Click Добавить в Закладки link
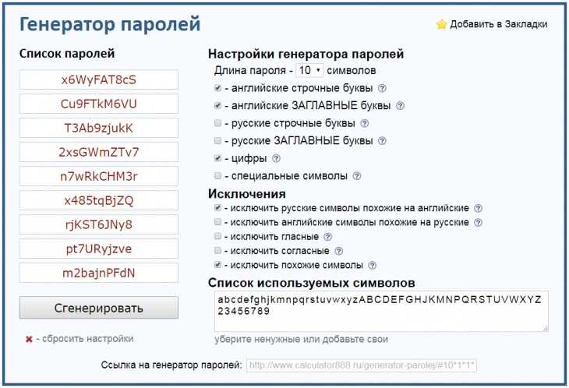The width and height of the screenshot is (569, 388). click(499, 24)
